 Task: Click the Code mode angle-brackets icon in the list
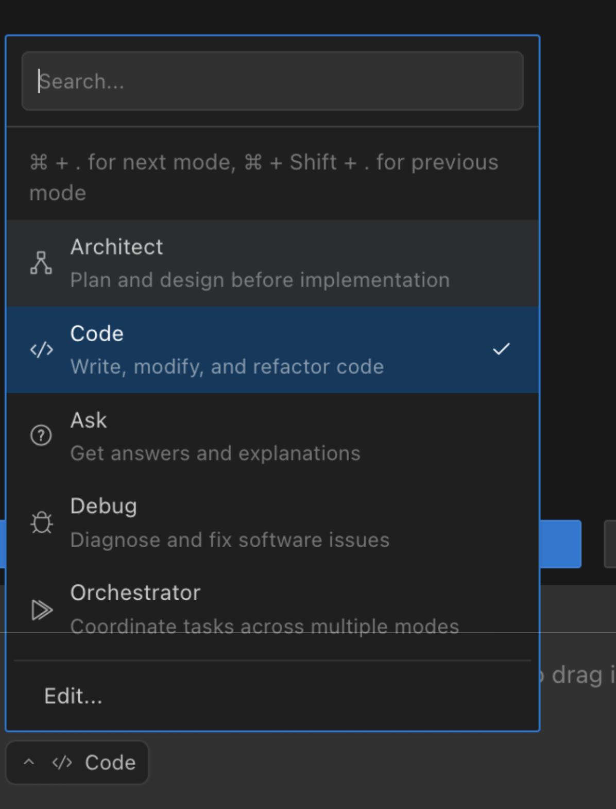41,350
